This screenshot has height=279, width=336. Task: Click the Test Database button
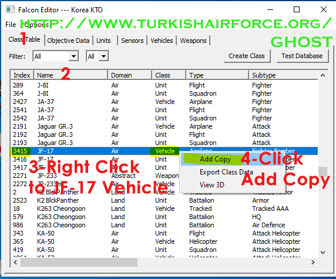302,56
